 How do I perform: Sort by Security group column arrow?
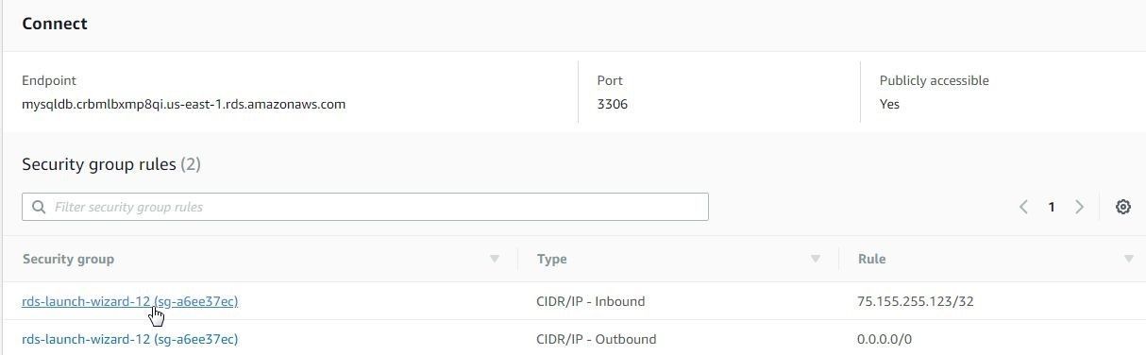pyautogui.click(x=494, y=259)
